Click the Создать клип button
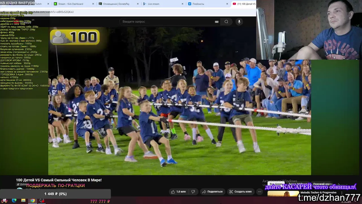362x204 pixels. 241,192
